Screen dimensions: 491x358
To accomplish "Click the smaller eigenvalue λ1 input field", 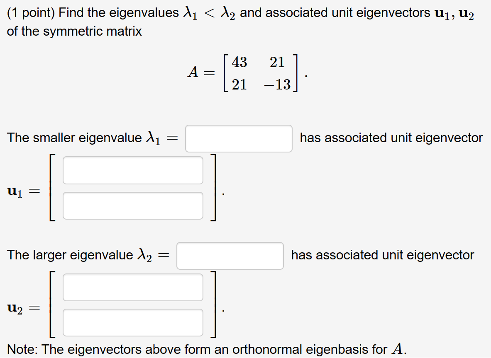I will [239, 138].
